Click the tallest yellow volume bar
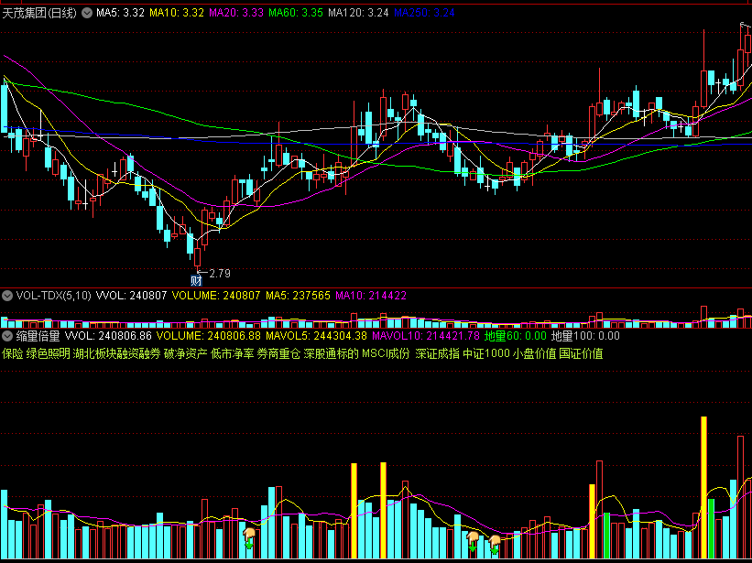This screenshot has height=563, width=752. pyautogui.click(x=703, y=487)
